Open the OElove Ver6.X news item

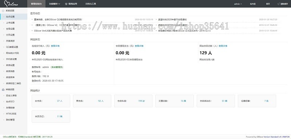click(x=52, y=31)
